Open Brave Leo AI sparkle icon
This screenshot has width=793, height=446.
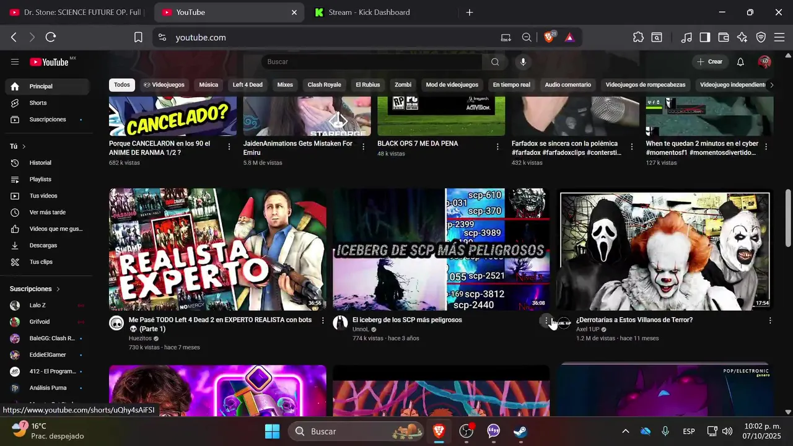point(742,37)
